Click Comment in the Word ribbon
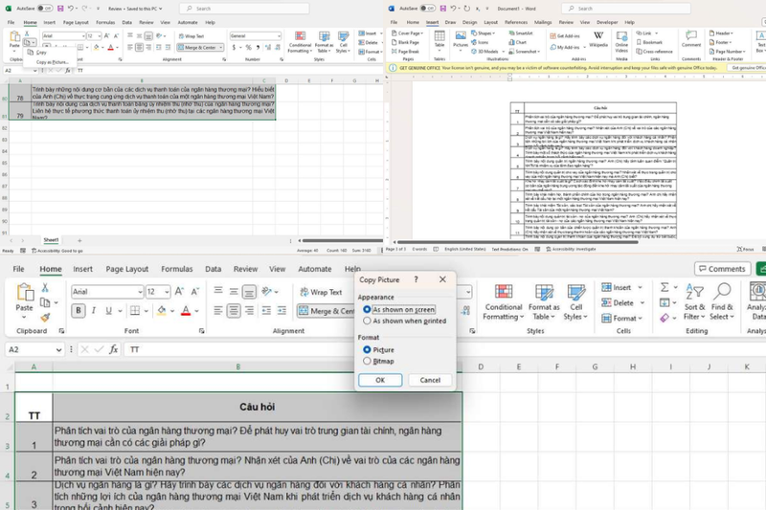Viewport: 766px width, 510px height. click(690, 38)
